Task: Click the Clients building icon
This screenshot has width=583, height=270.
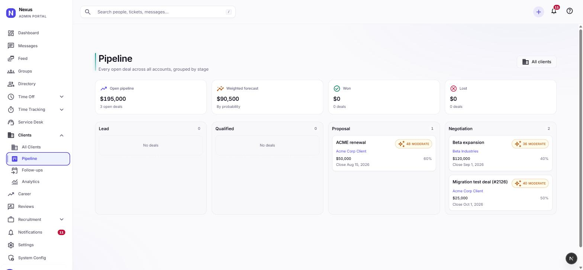Action: click(11, 135)
